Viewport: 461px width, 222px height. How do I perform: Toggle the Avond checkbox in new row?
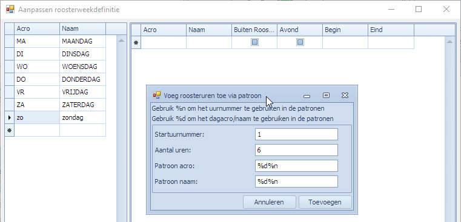[300, 42]
